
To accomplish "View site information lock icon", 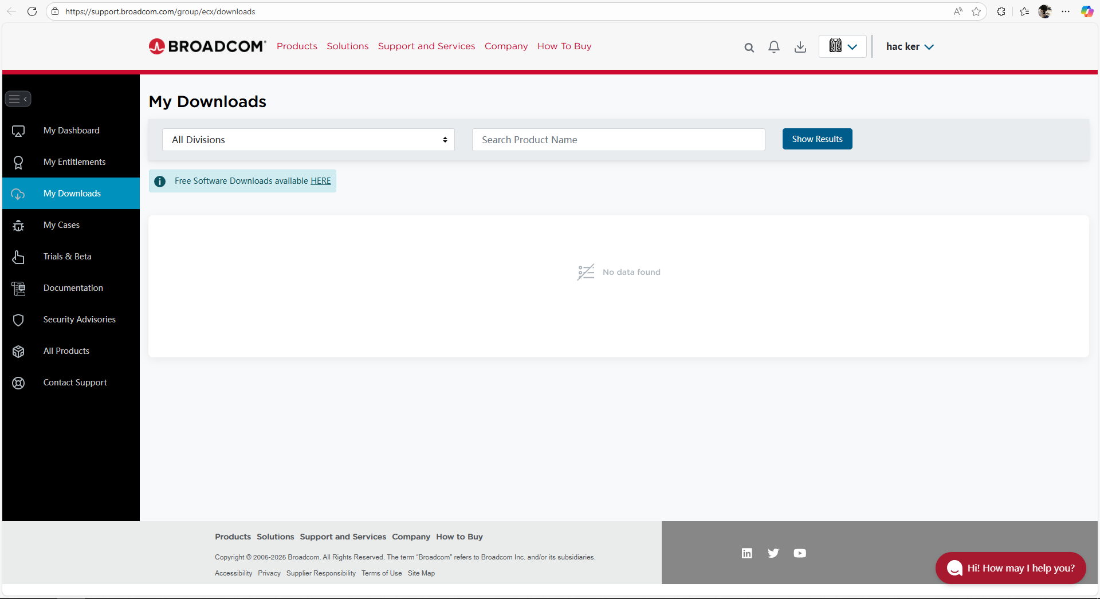I will click(55, 11).
